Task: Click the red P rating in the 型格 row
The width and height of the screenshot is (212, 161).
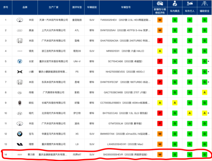Action: (160, 41)
